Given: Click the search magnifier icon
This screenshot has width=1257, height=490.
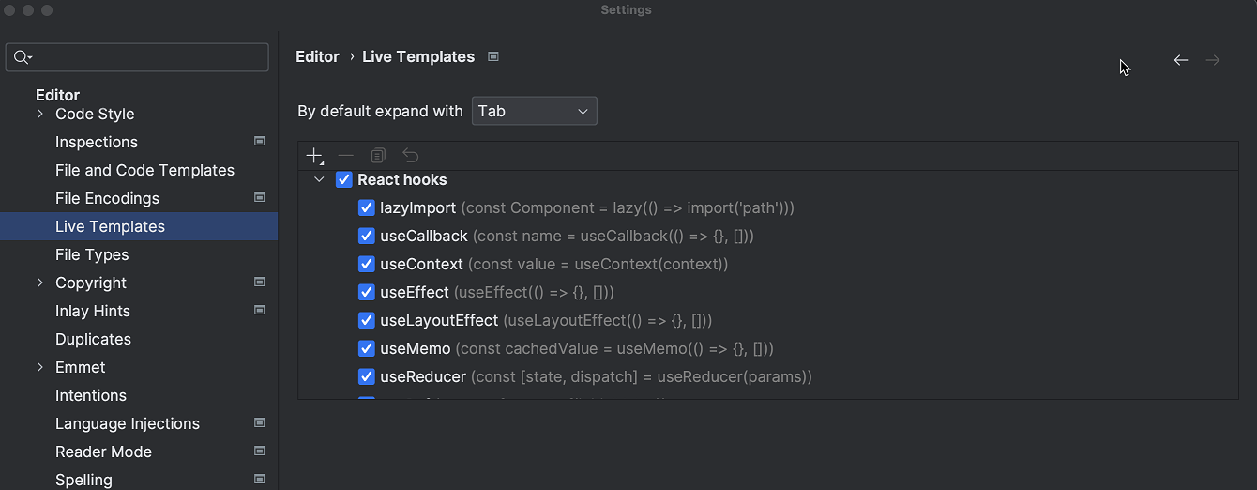Looking at the screenshot, I should point(22,58).
